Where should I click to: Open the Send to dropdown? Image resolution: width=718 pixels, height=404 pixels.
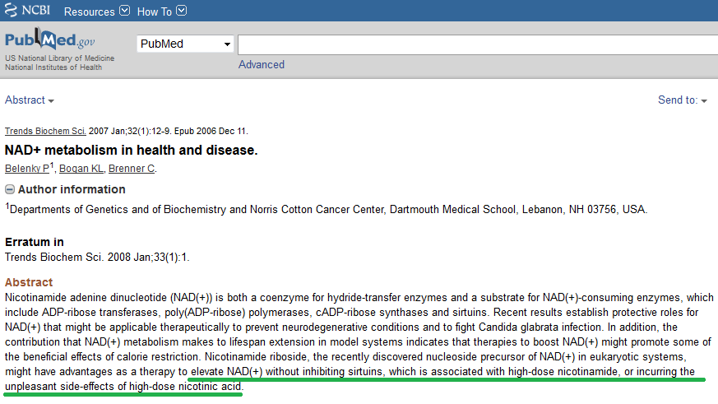point(682,100)
